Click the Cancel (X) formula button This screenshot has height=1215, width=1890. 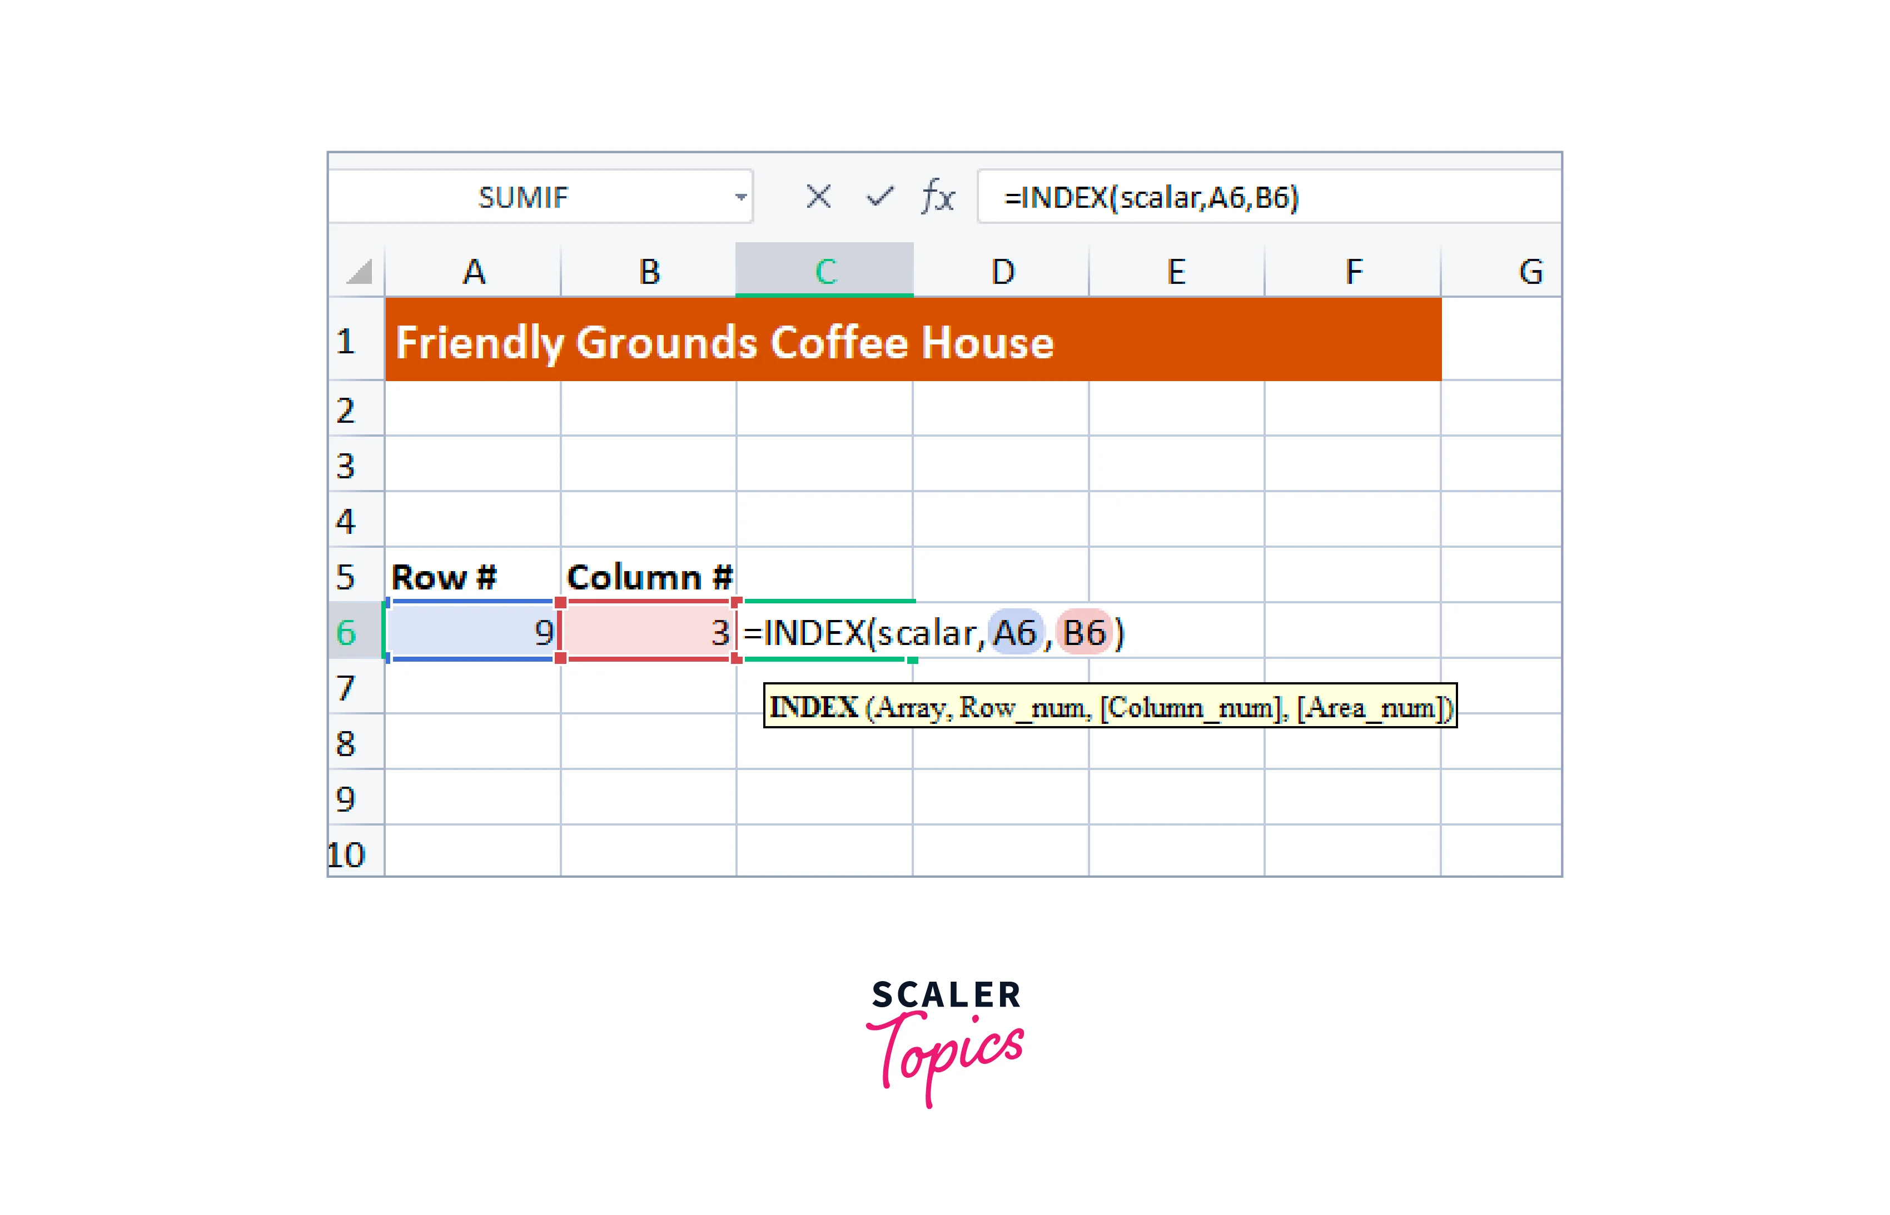tap(818, 197)
